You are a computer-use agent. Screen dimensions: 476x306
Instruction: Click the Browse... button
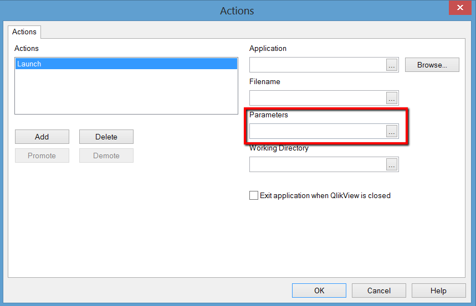[x=432, y=65]
